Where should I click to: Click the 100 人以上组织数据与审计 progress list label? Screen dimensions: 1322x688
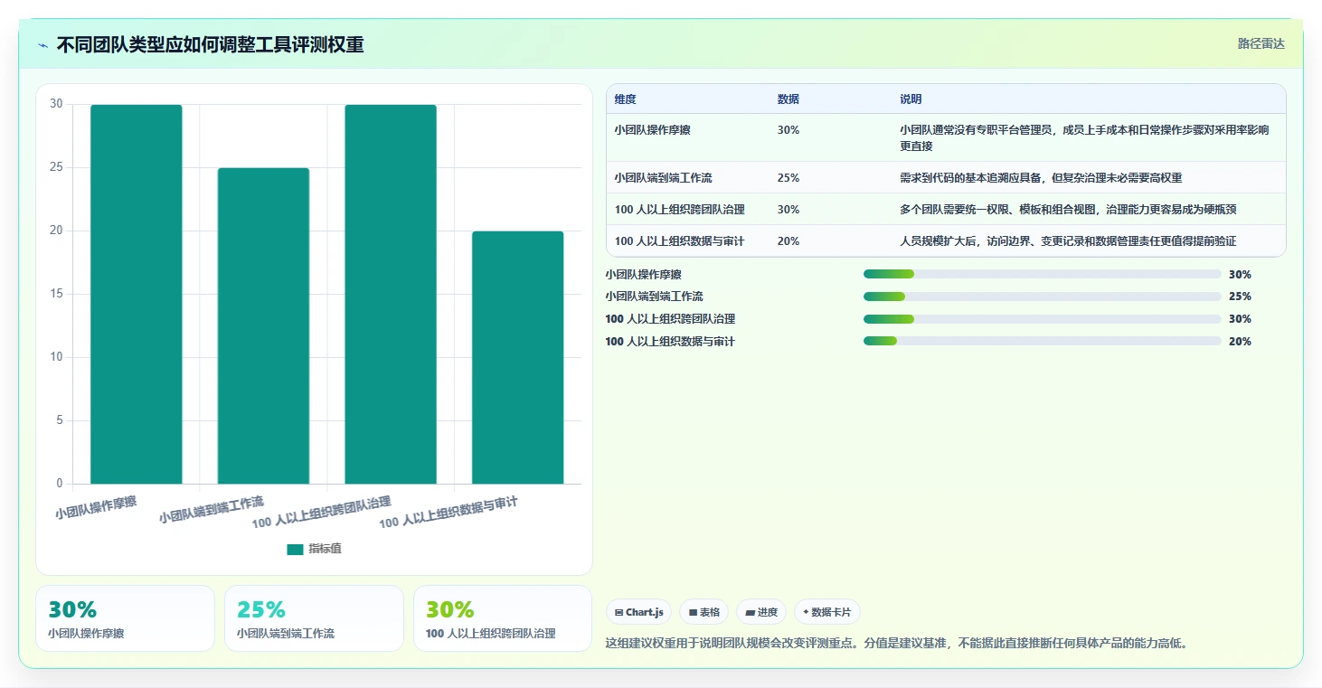[670, 342]
